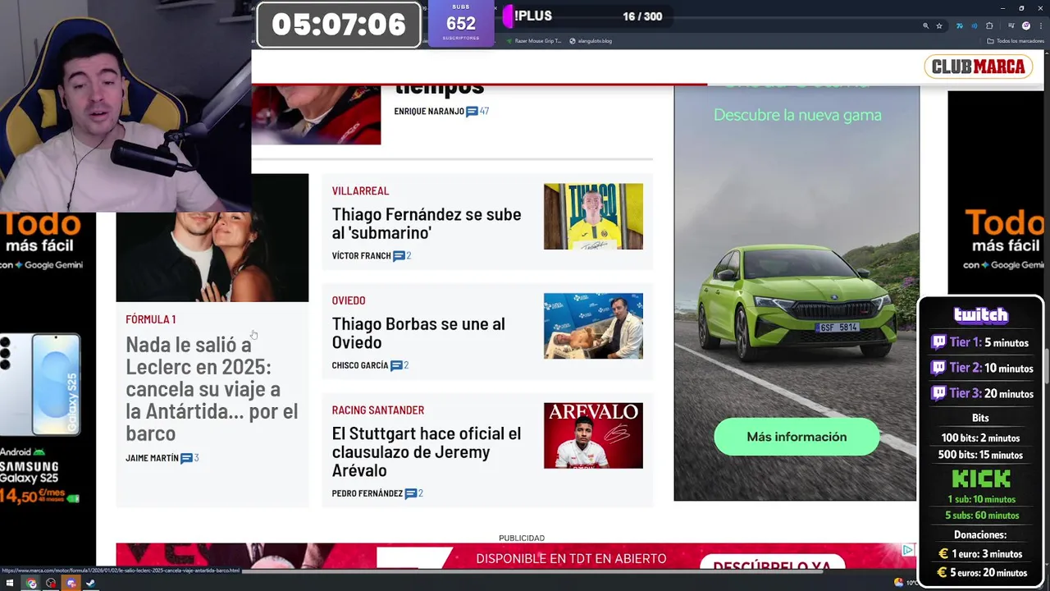Open the Leclerc Antártida article headline
The height and width of the screenshot is (591, 1050).
click(212, 389)
